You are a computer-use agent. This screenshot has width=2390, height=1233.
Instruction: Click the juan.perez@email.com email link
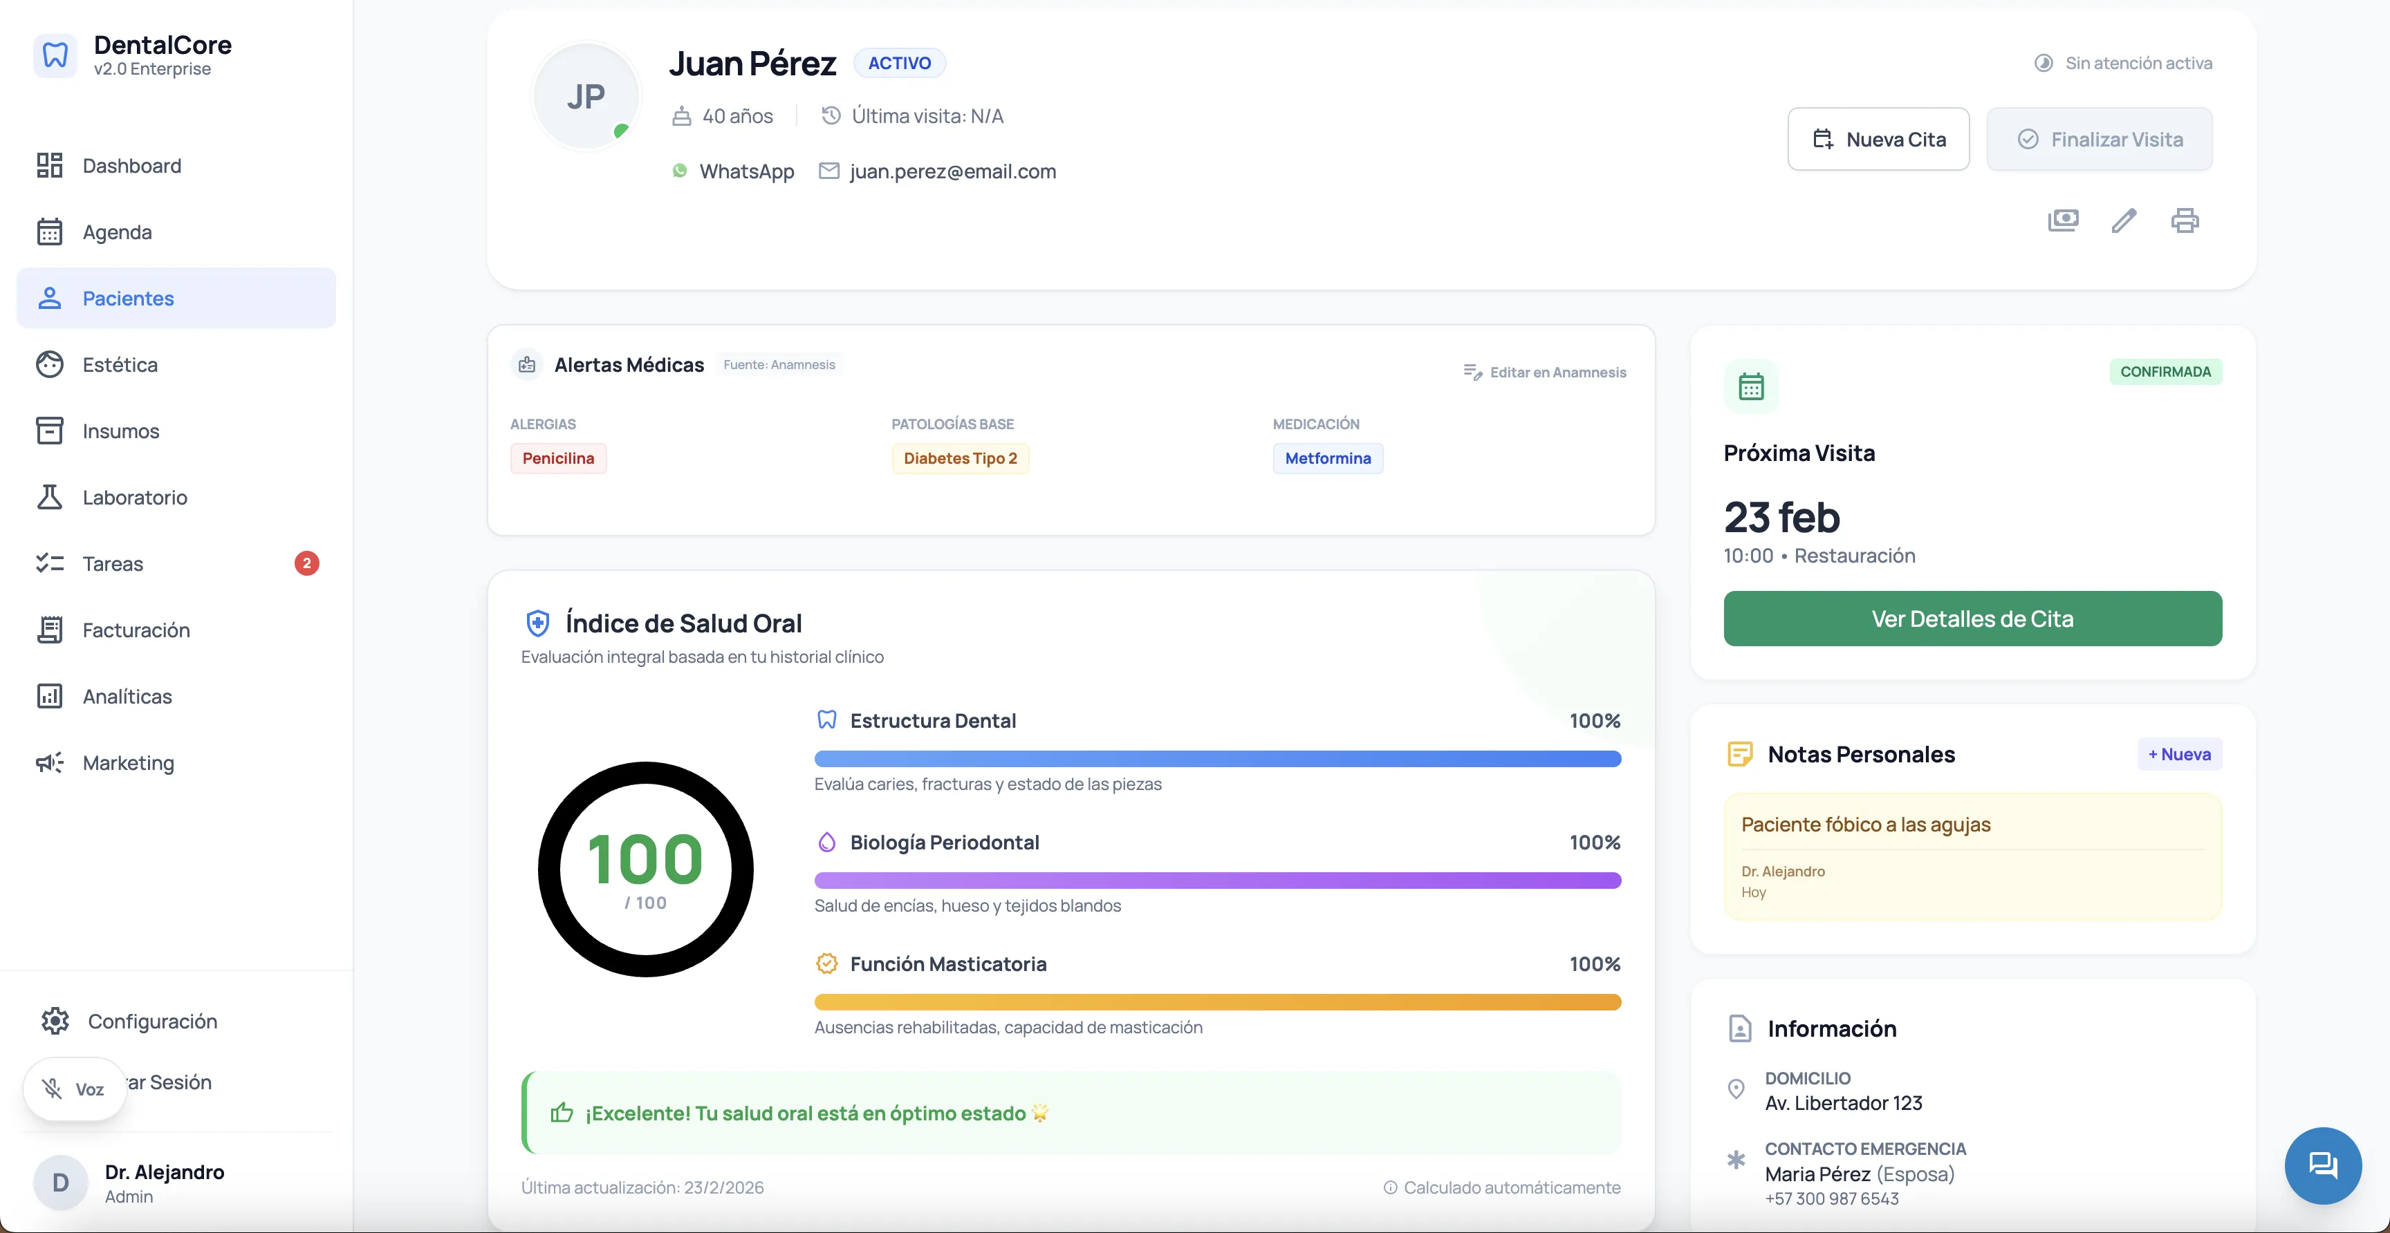[952, 171]
